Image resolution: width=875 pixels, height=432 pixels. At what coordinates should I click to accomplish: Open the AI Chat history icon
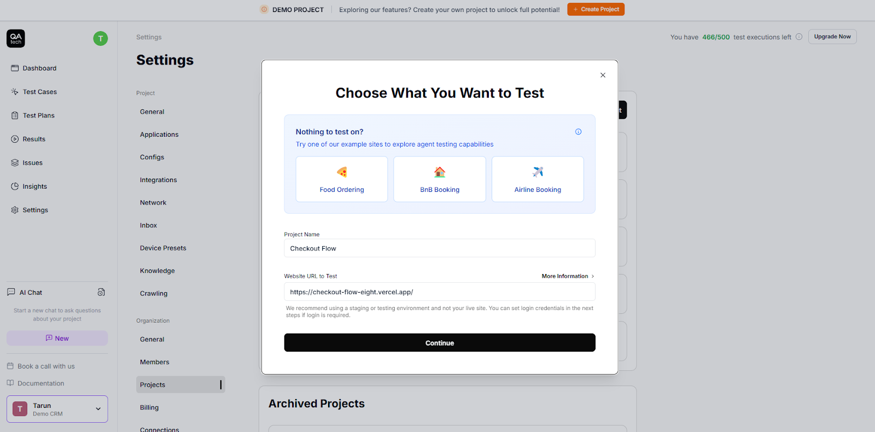point(101,292)
